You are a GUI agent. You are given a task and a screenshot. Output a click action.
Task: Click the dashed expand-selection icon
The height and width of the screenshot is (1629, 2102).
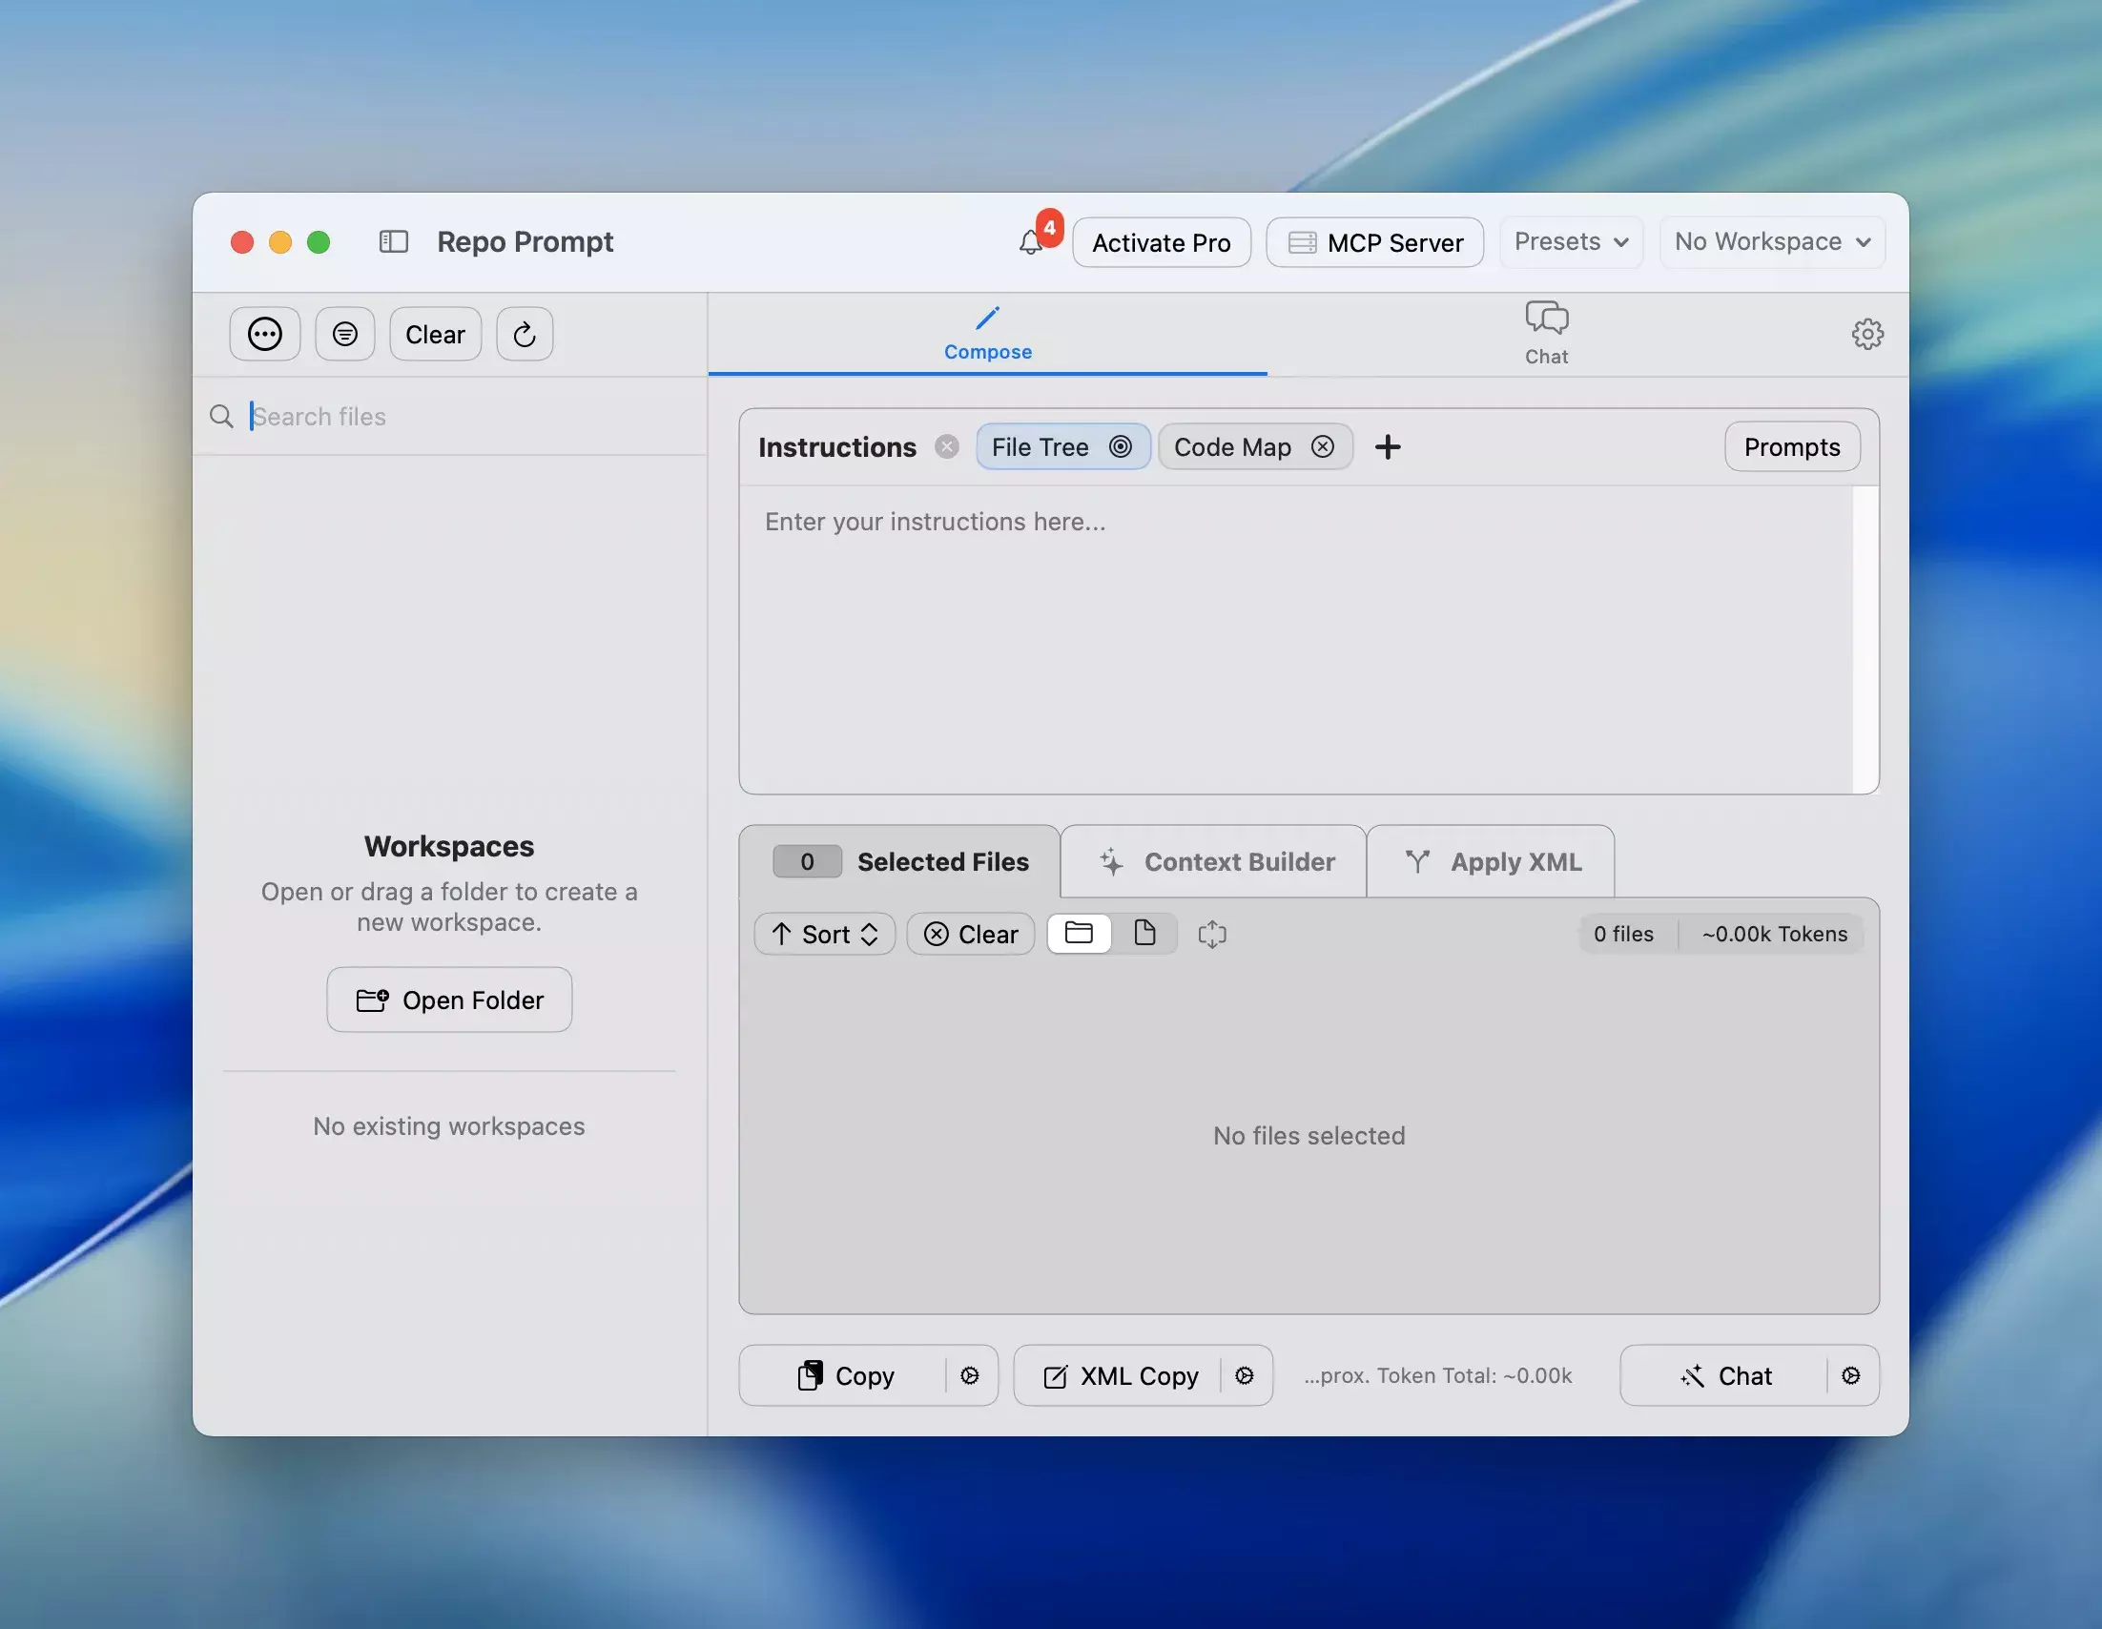coord(1212,935)
